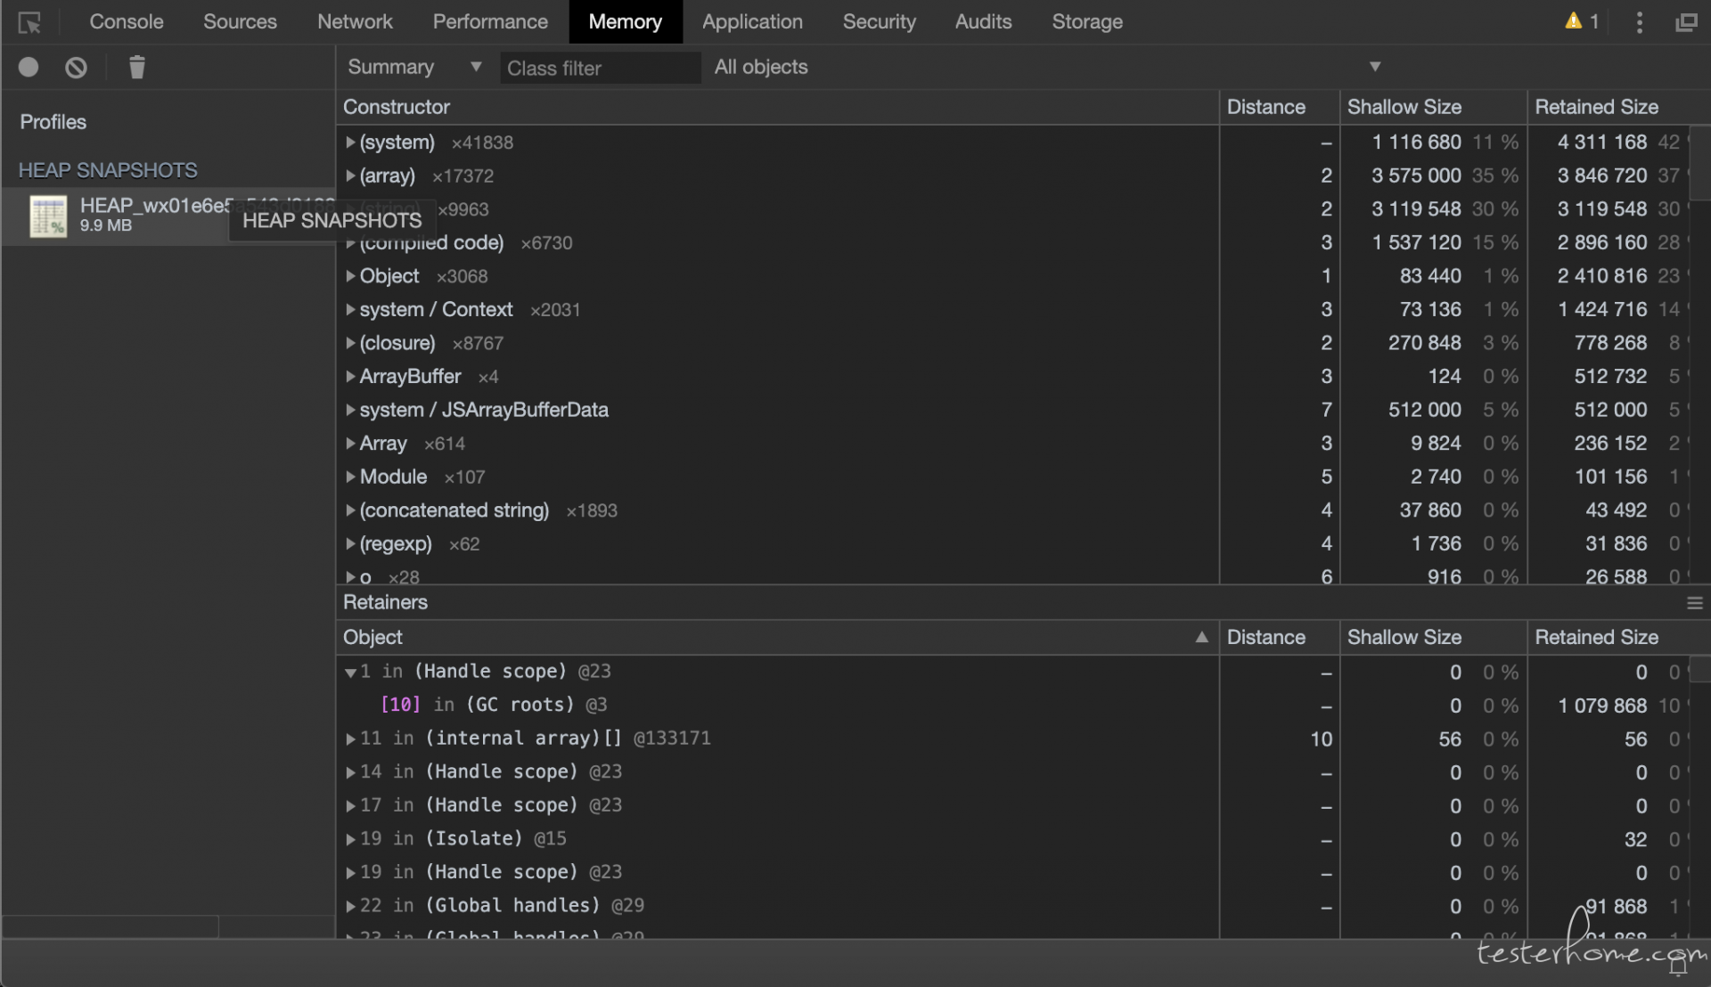1711x987 pixels.
Task: Click the dock/undock window icon
Action: coord(1686,22)
